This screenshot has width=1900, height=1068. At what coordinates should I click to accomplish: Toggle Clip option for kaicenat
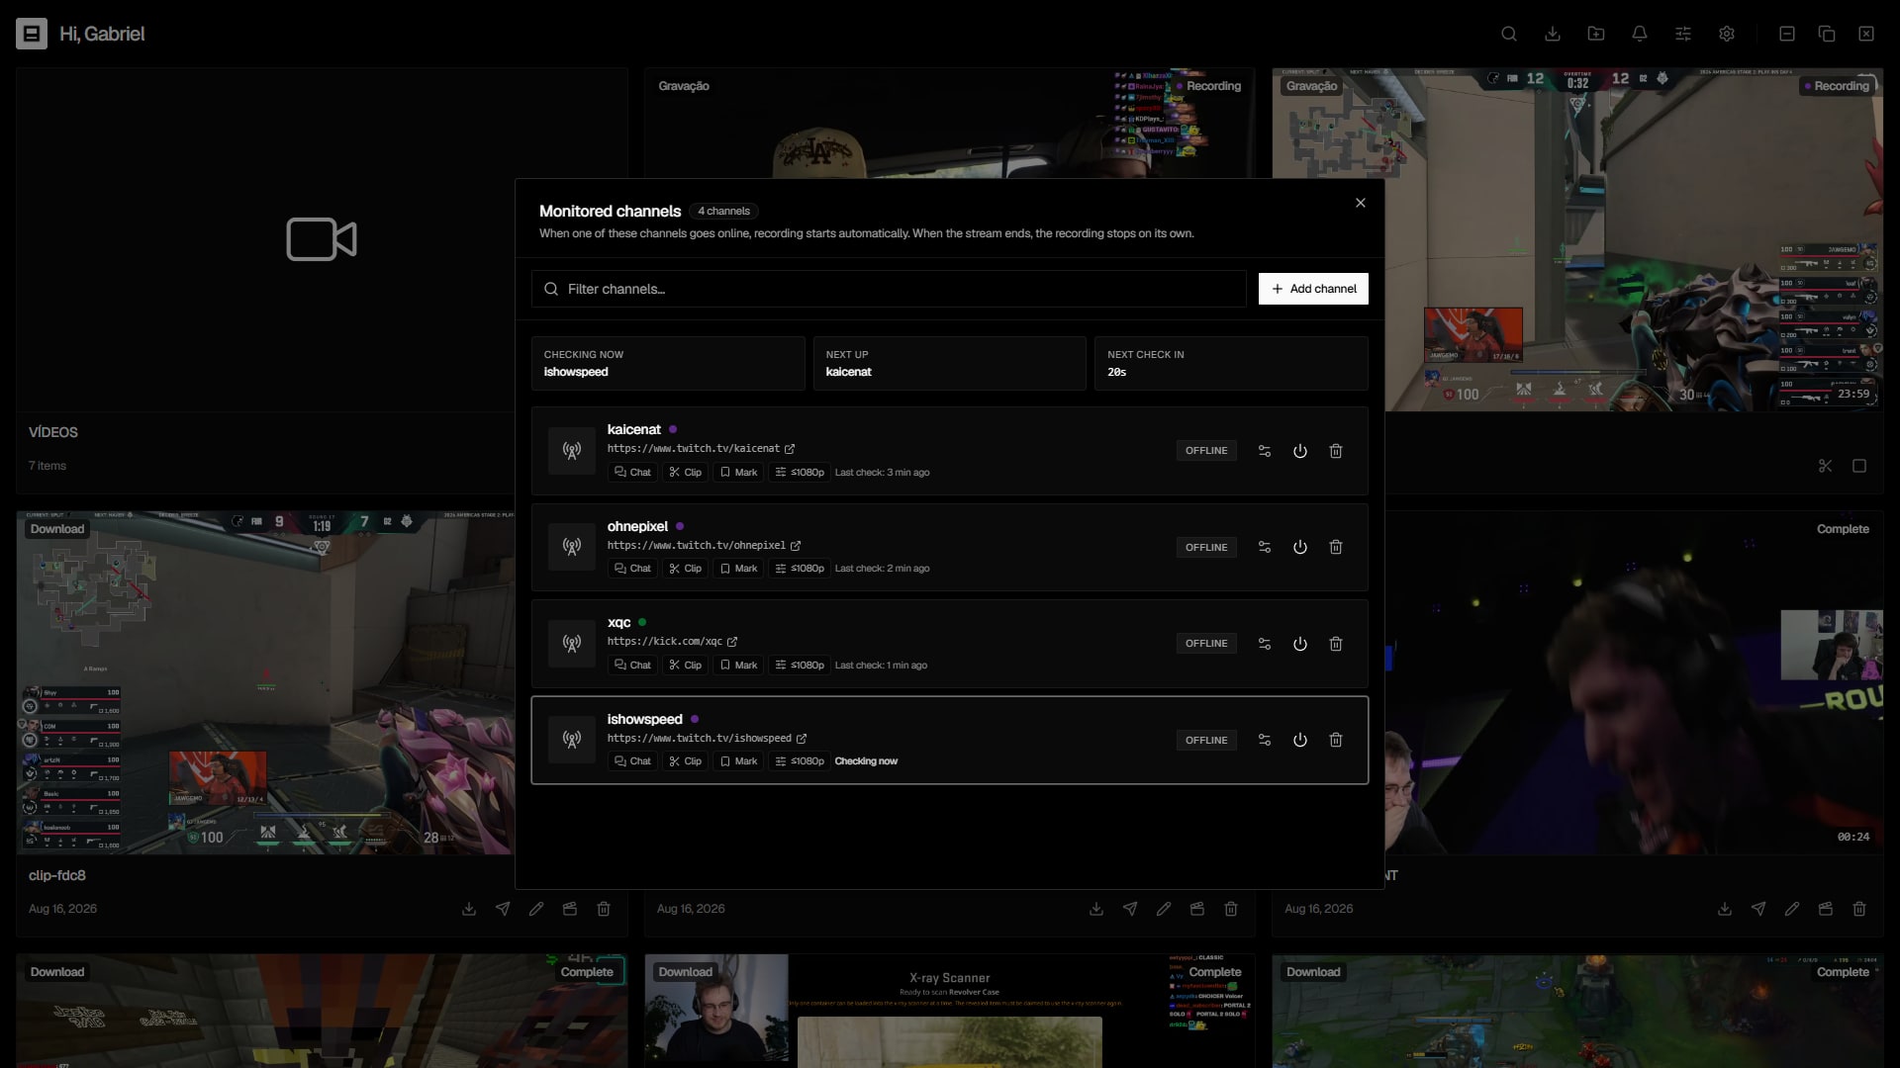685,473
